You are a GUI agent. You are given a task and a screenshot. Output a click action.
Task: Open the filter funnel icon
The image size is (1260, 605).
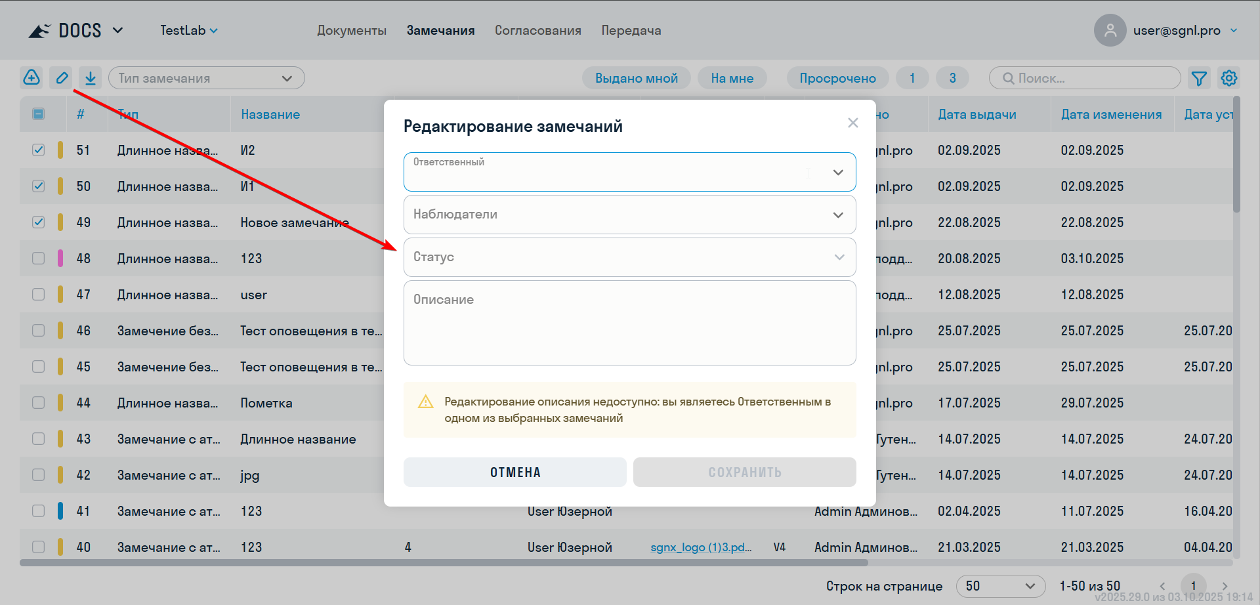point(1199,79)
